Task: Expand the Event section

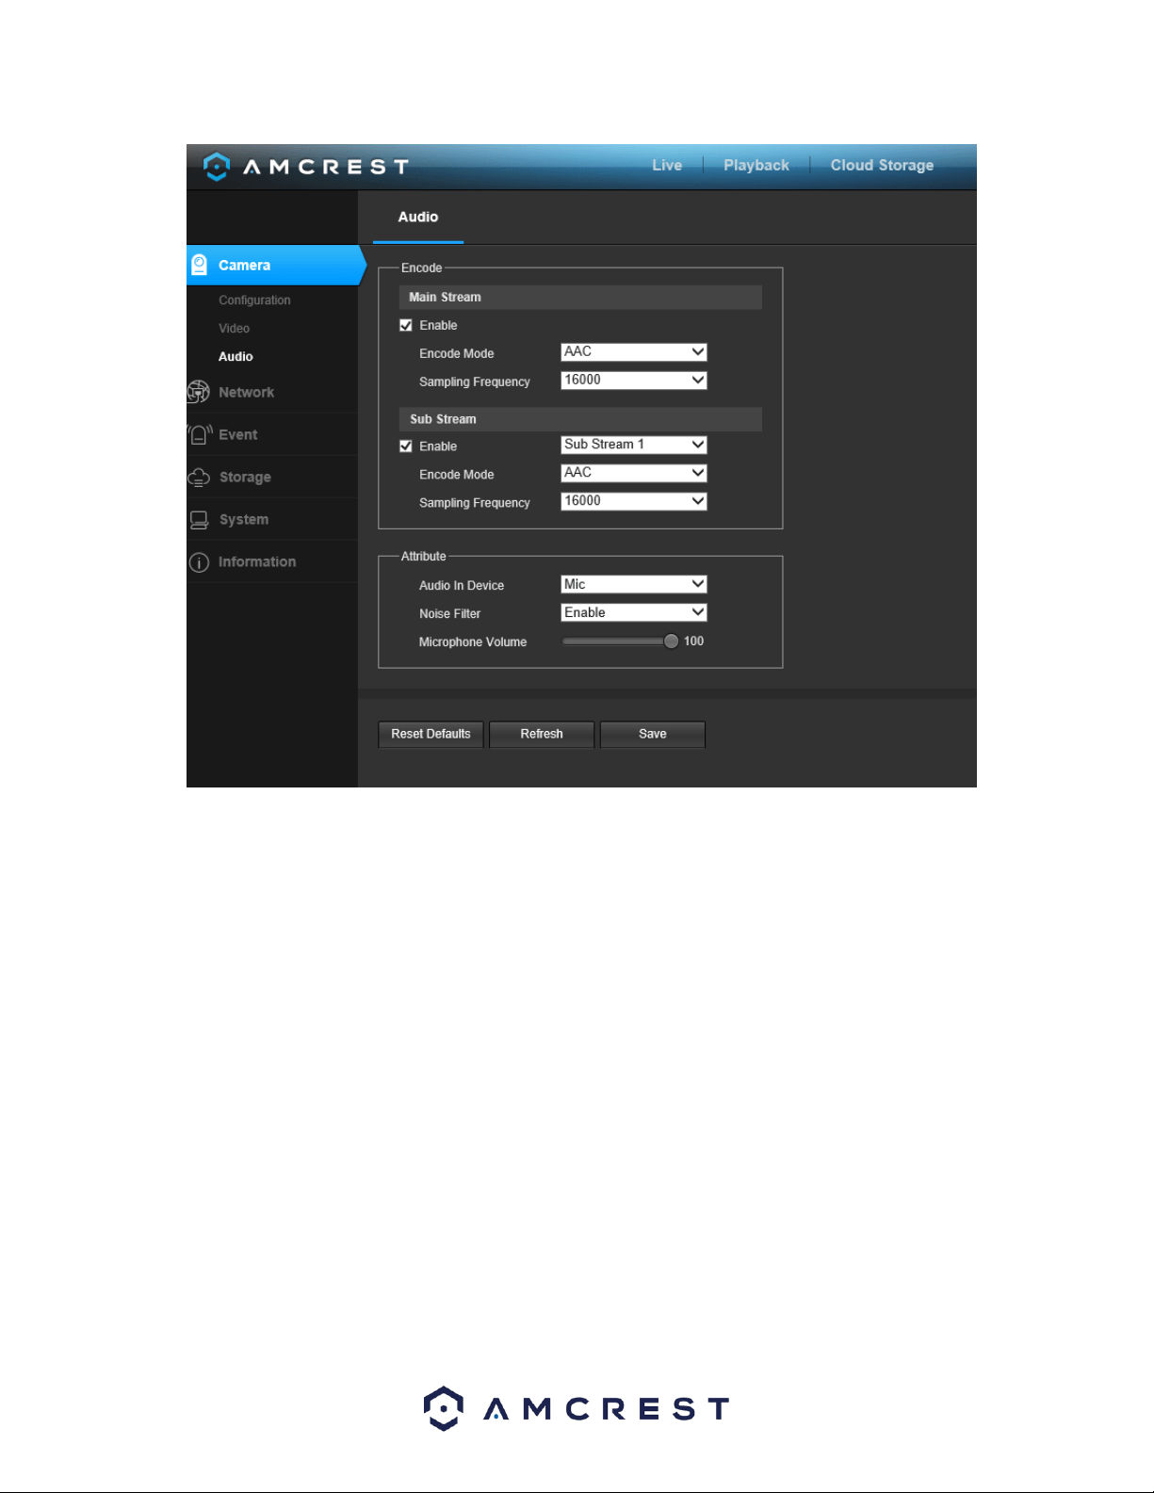Action: tap(272, 434)
